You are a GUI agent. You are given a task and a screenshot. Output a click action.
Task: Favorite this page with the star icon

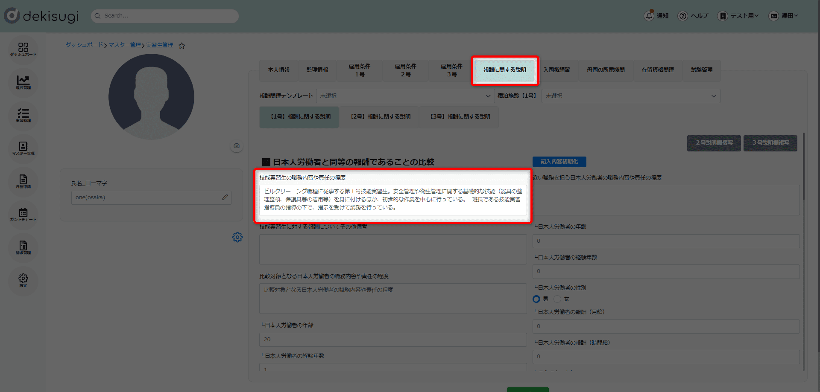pos(182,46)
